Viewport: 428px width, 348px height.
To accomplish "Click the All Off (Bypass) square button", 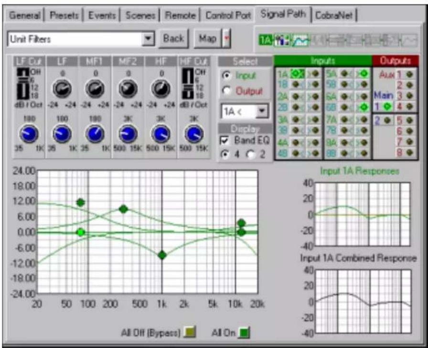I will (x=190, y=332).
